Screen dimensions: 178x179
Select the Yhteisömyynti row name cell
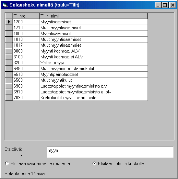(x=94, y=63)
